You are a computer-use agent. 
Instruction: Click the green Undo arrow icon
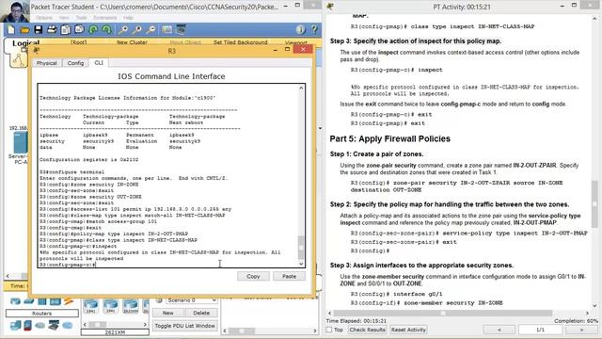[93, 29]
